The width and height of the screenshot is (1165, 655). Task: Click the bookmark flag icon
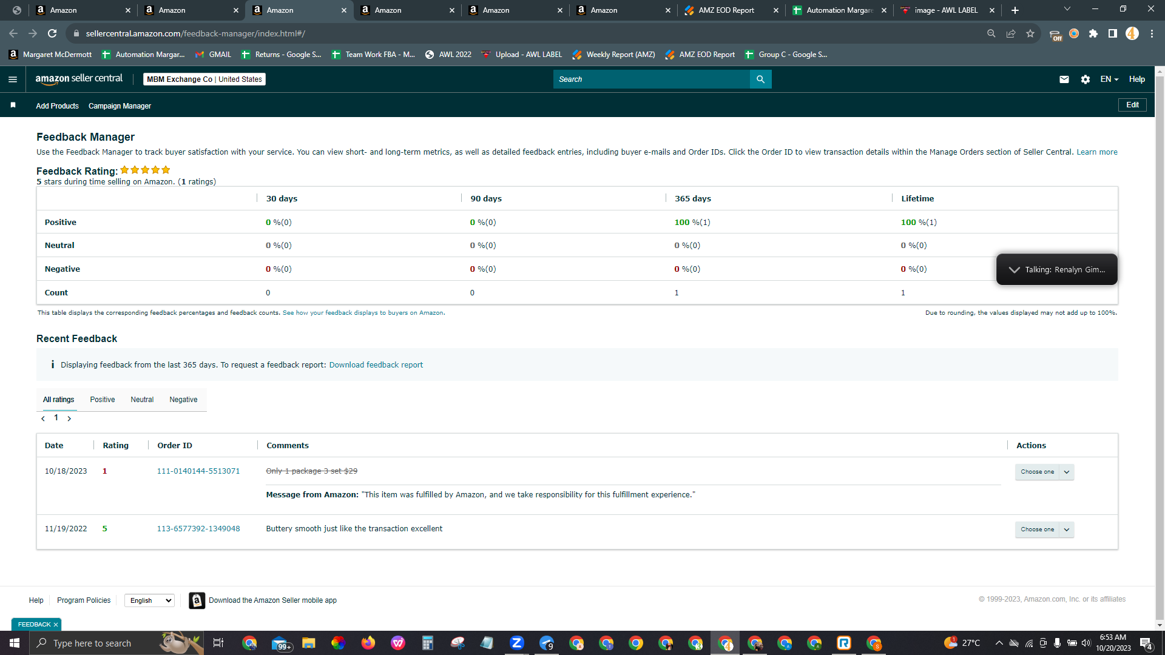pos(13,106)
